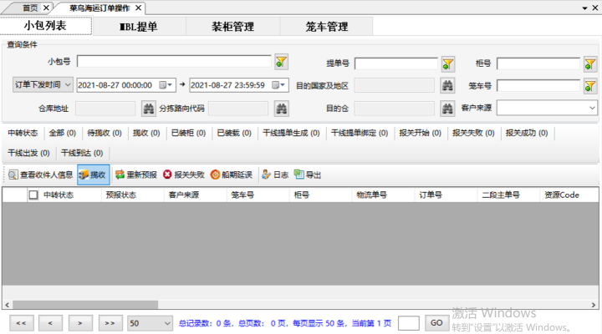The width and height of the screenshot is (602, 334).
Task: Switch to the MBL提单 tab
Action: [138, 27]
